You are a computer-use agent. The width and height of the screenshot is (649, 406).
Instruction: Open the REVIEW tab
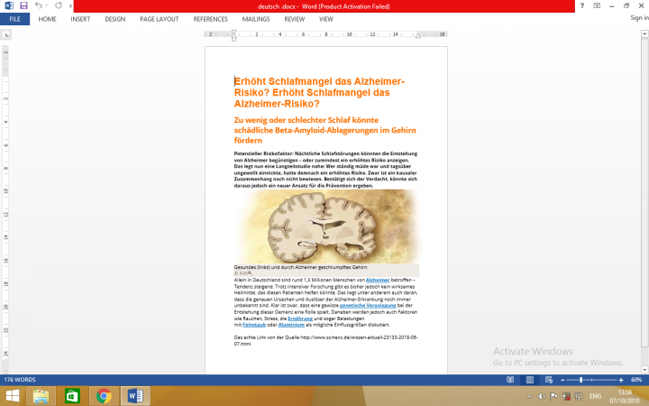coord(294,19)
